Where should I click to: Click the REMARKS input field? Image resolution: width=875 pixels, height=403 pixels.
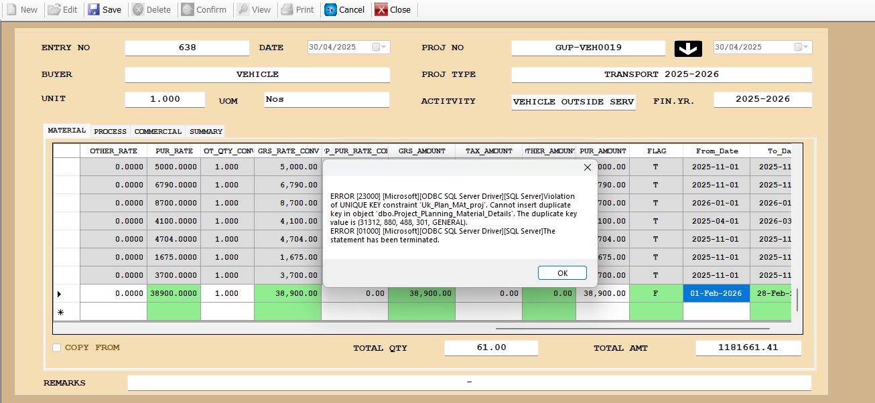pyautogui.click(x=469, y=383)
